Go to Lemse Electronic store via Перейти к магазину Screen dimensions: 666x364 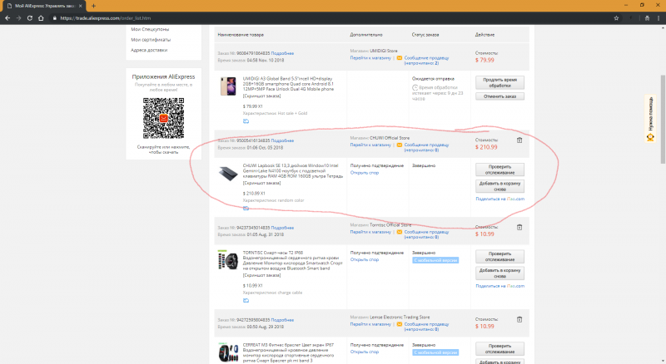click(370, 324)
